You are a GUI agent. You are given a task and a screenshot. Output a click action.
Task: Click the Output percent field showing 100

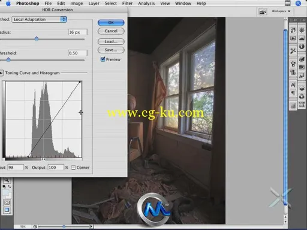point(56,167)
